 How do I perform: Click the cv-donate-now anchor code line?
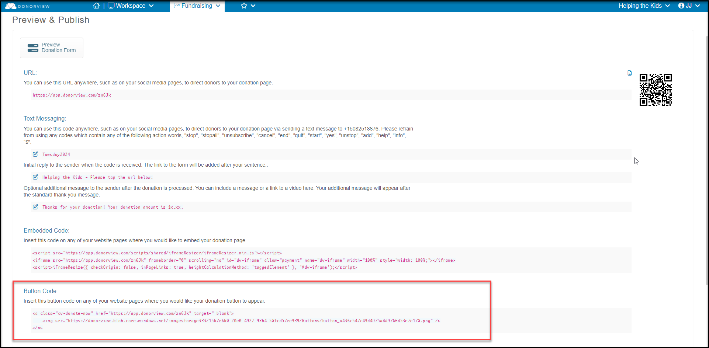(x=133, y=313)
